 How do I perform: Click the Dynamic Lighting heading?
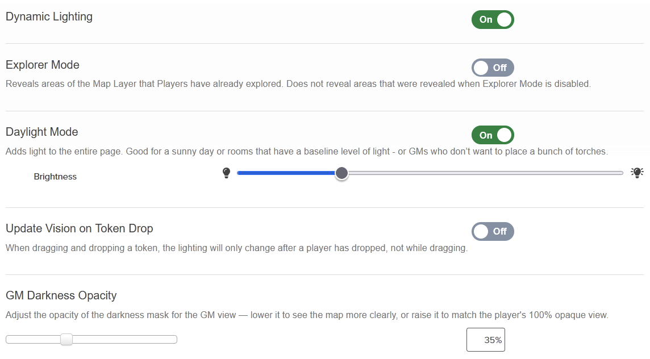49,17
